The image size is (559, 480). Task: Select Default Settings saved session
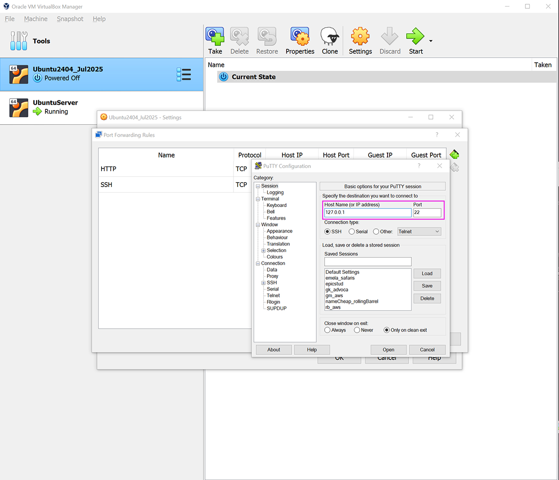tap(342, 272)
